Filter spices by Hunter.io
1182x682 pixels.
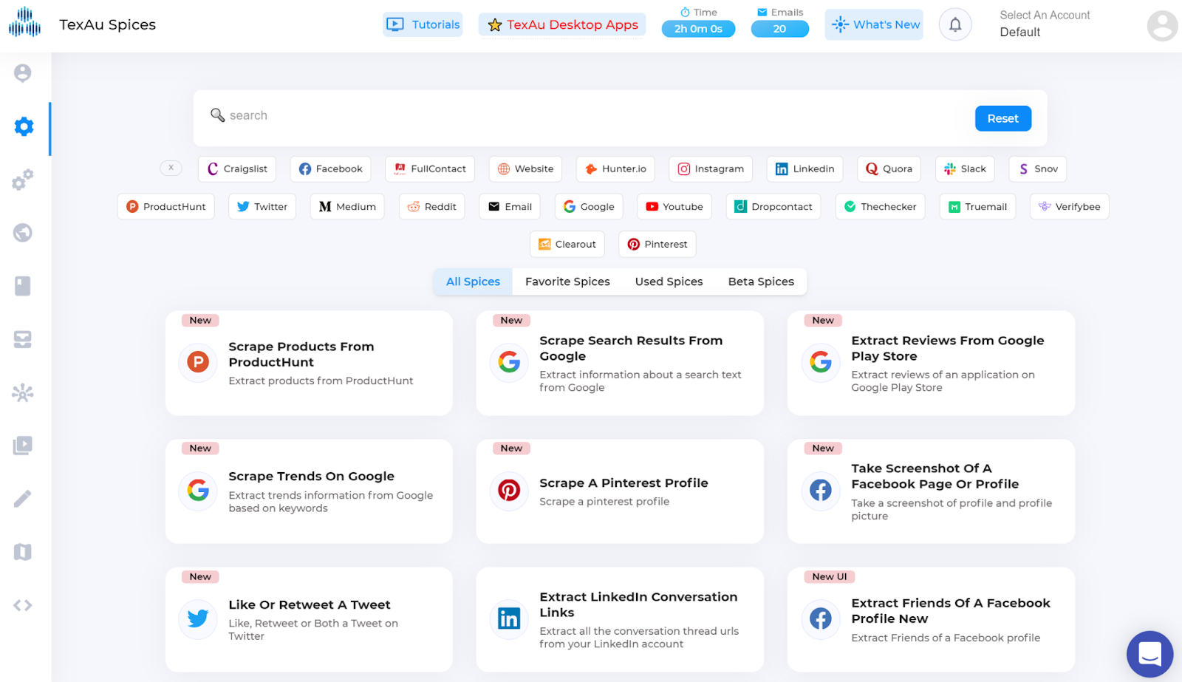pos(615,168)
